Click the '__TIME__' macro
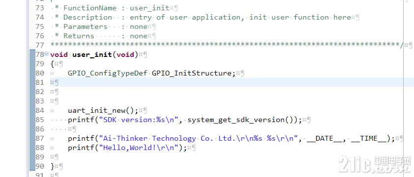 (x=369, y=138)
